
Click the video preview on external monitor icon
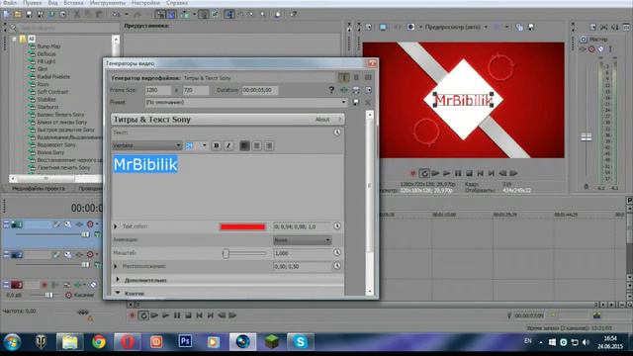point(383,27)
